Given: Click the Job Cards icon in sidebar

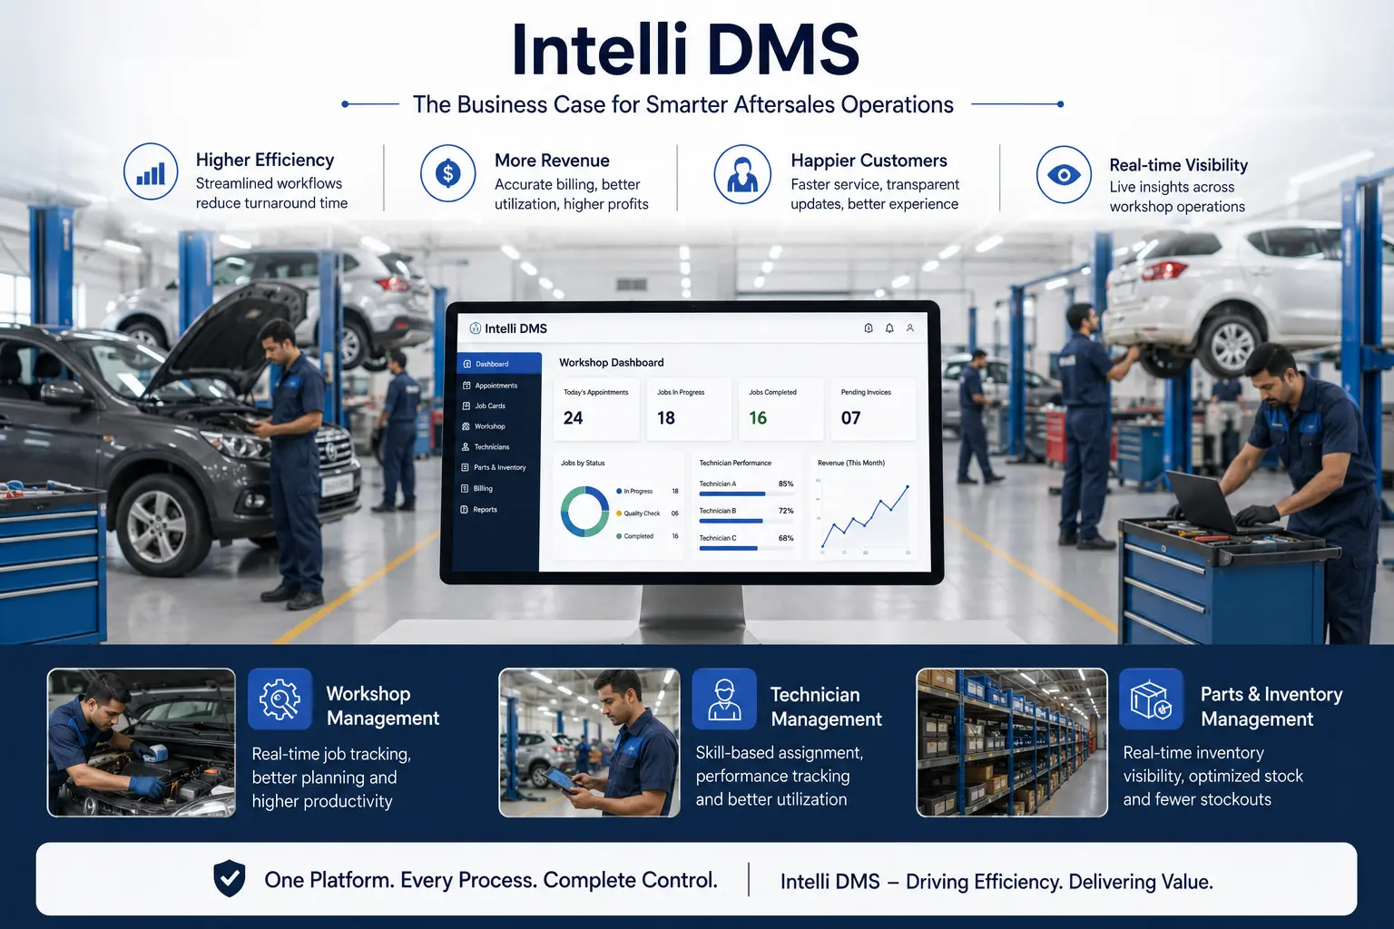Looking at the screenshot, I should (466, 406).
